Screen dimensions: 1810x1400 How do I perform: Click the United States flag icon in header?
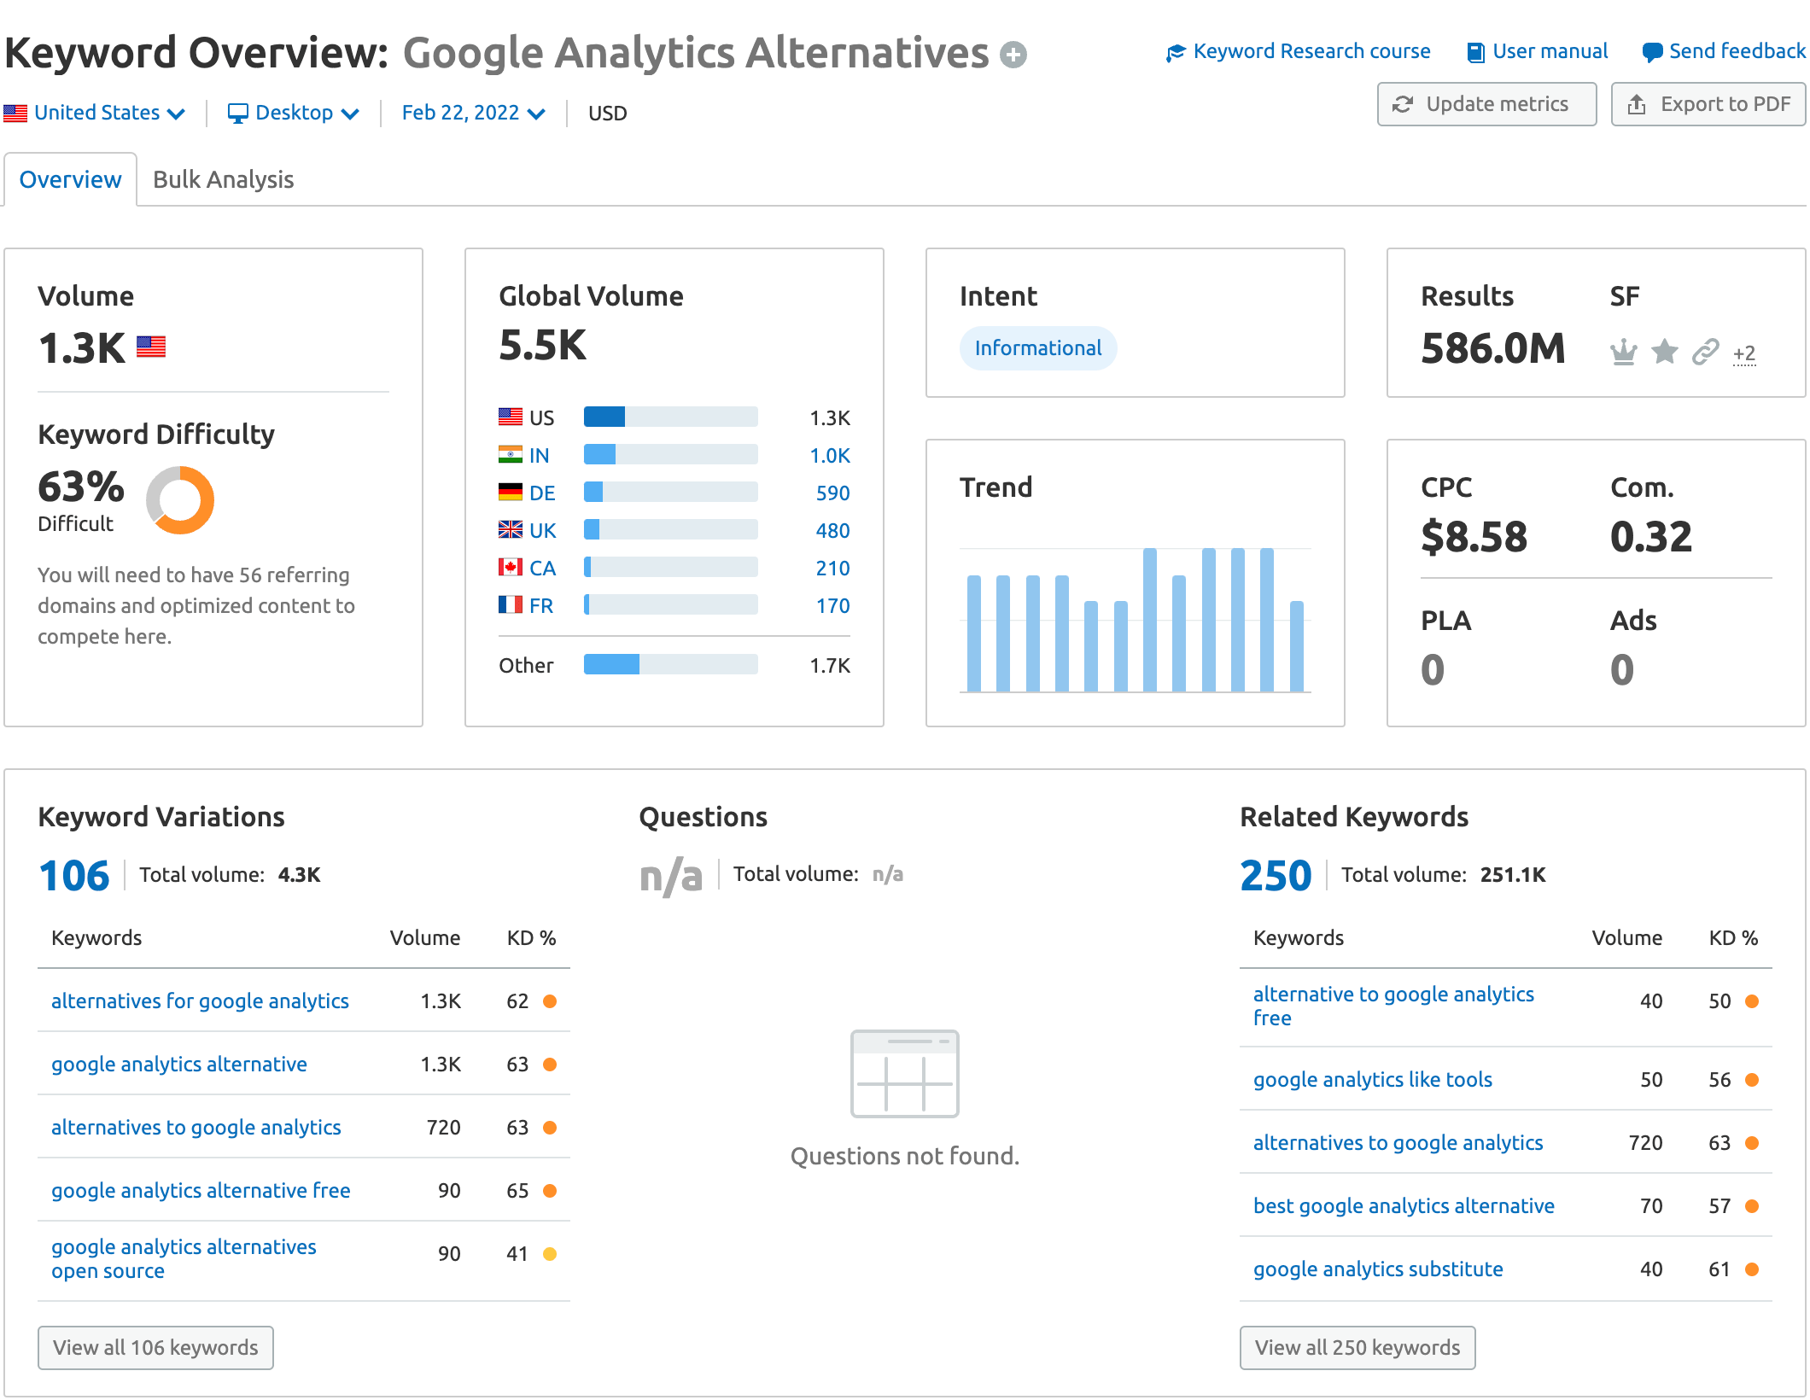(15, 113)
